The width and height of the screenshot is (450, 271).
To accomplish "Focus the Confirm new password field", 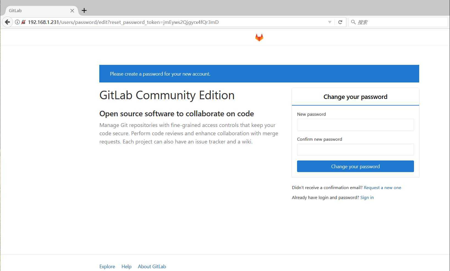I will tap(355, 150).
